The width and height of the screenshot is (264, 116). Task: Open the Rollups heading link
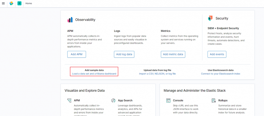pyautogui.click(x=223, y=100)
